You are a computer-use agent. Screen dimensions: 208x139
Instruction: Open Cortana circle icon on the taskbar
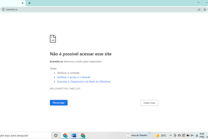click(x=56, y=135)
